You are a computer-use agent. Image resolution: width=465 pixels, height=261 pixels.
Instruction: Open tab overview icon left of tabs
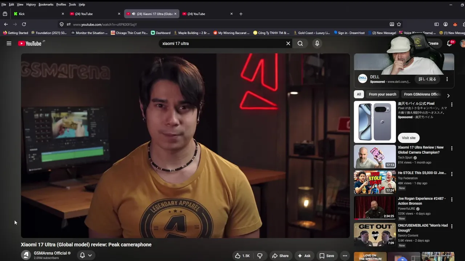pyautogui.click(x=5, y=14)
